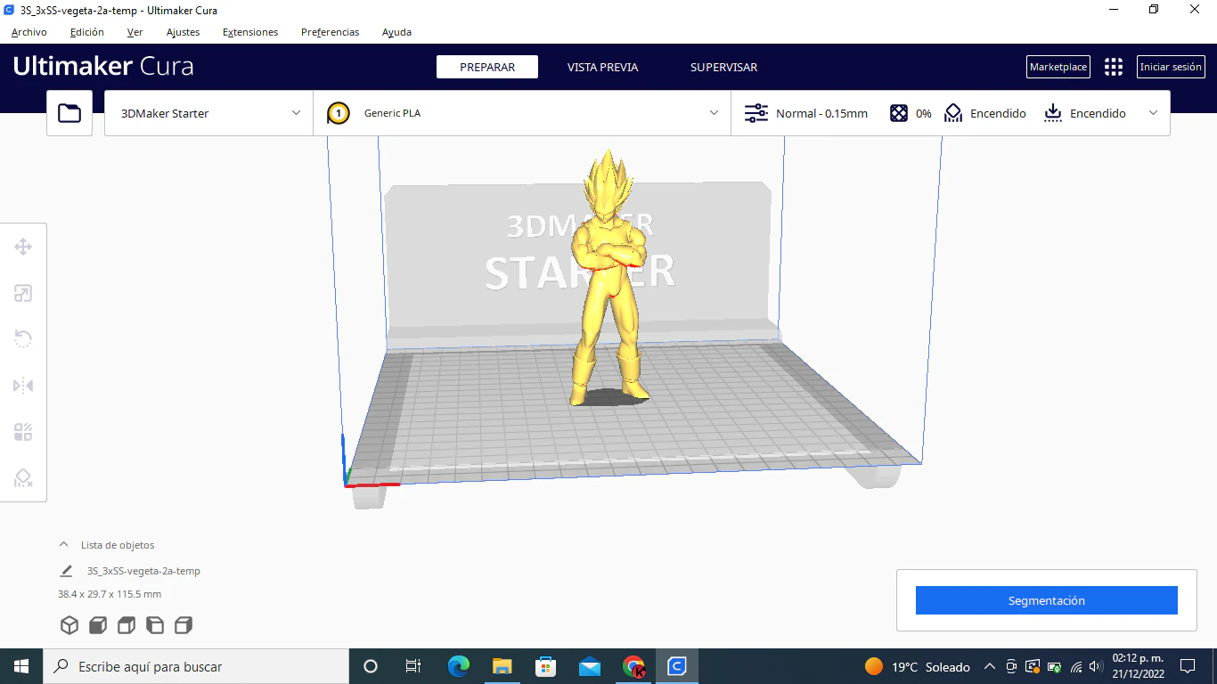1217x684 pixels.
Task: Click Windows search box
Action: tap(196, 666)
